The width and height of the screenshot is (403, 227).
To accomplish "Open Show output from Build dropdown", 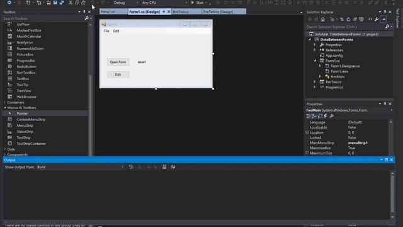I will [x=80, y=167].
